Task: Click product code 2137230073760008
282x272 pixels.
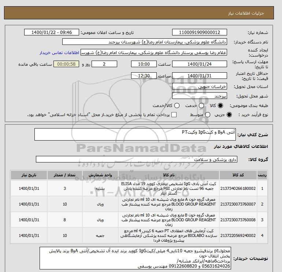Action: (x=238, y=220)
